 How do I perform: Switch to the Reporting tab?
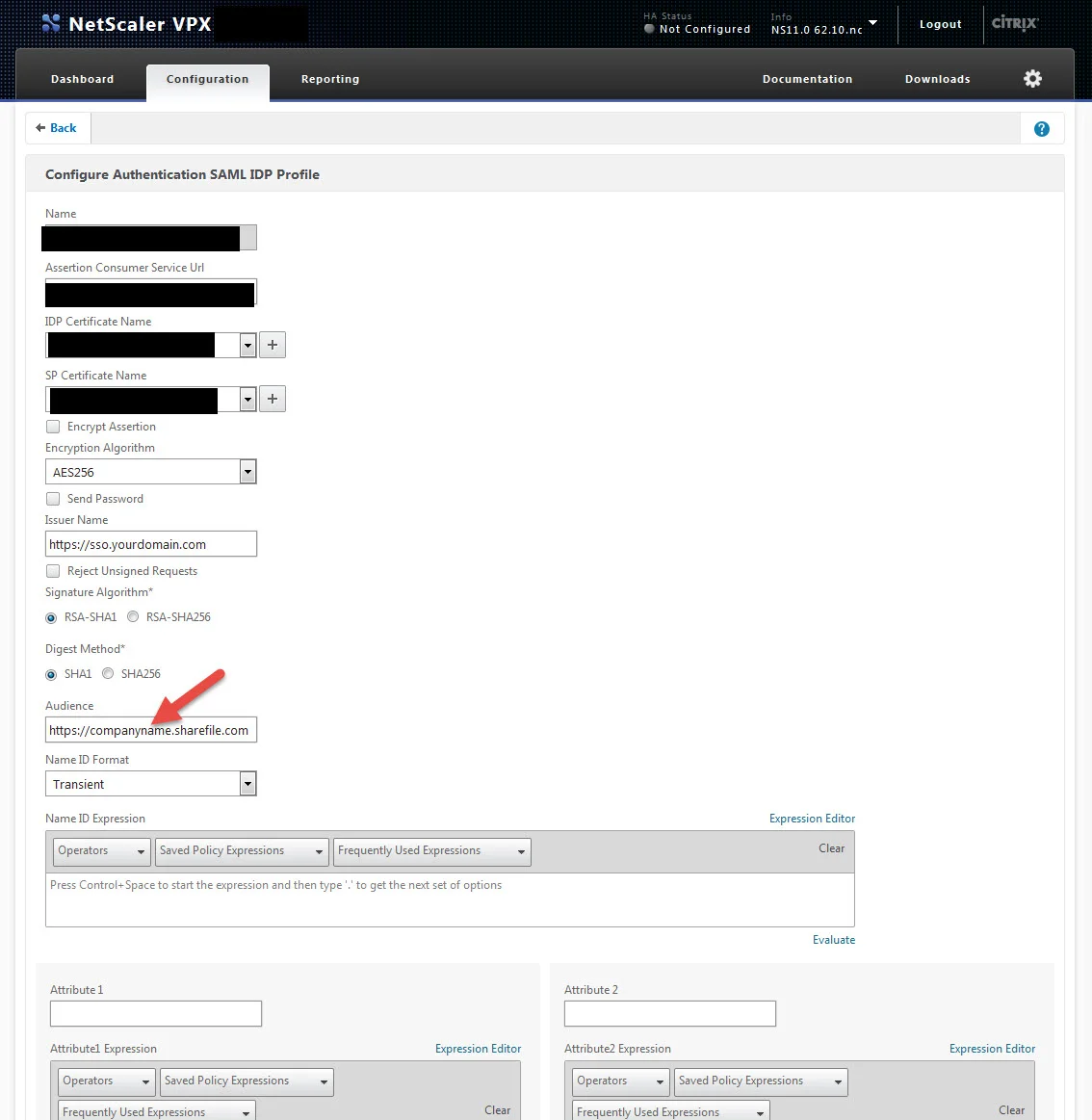point(330,79)
